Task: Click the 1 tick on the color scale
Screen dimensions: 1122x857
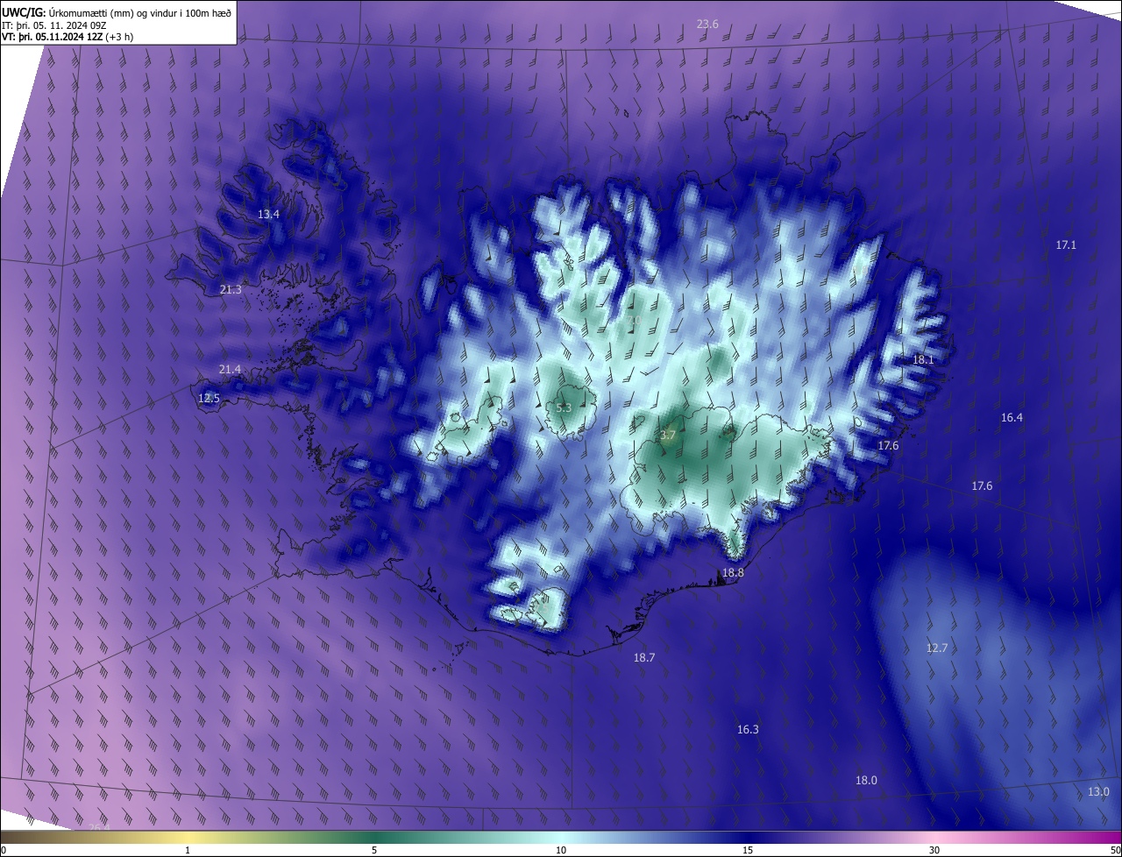Action: (188, 851)
